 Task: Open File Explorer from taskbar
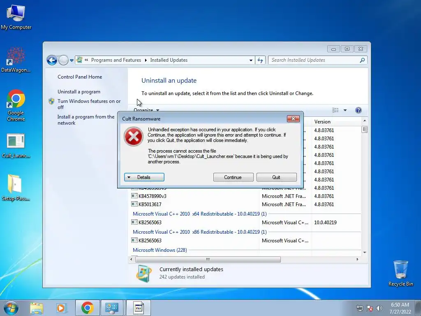tap(37, 308)
